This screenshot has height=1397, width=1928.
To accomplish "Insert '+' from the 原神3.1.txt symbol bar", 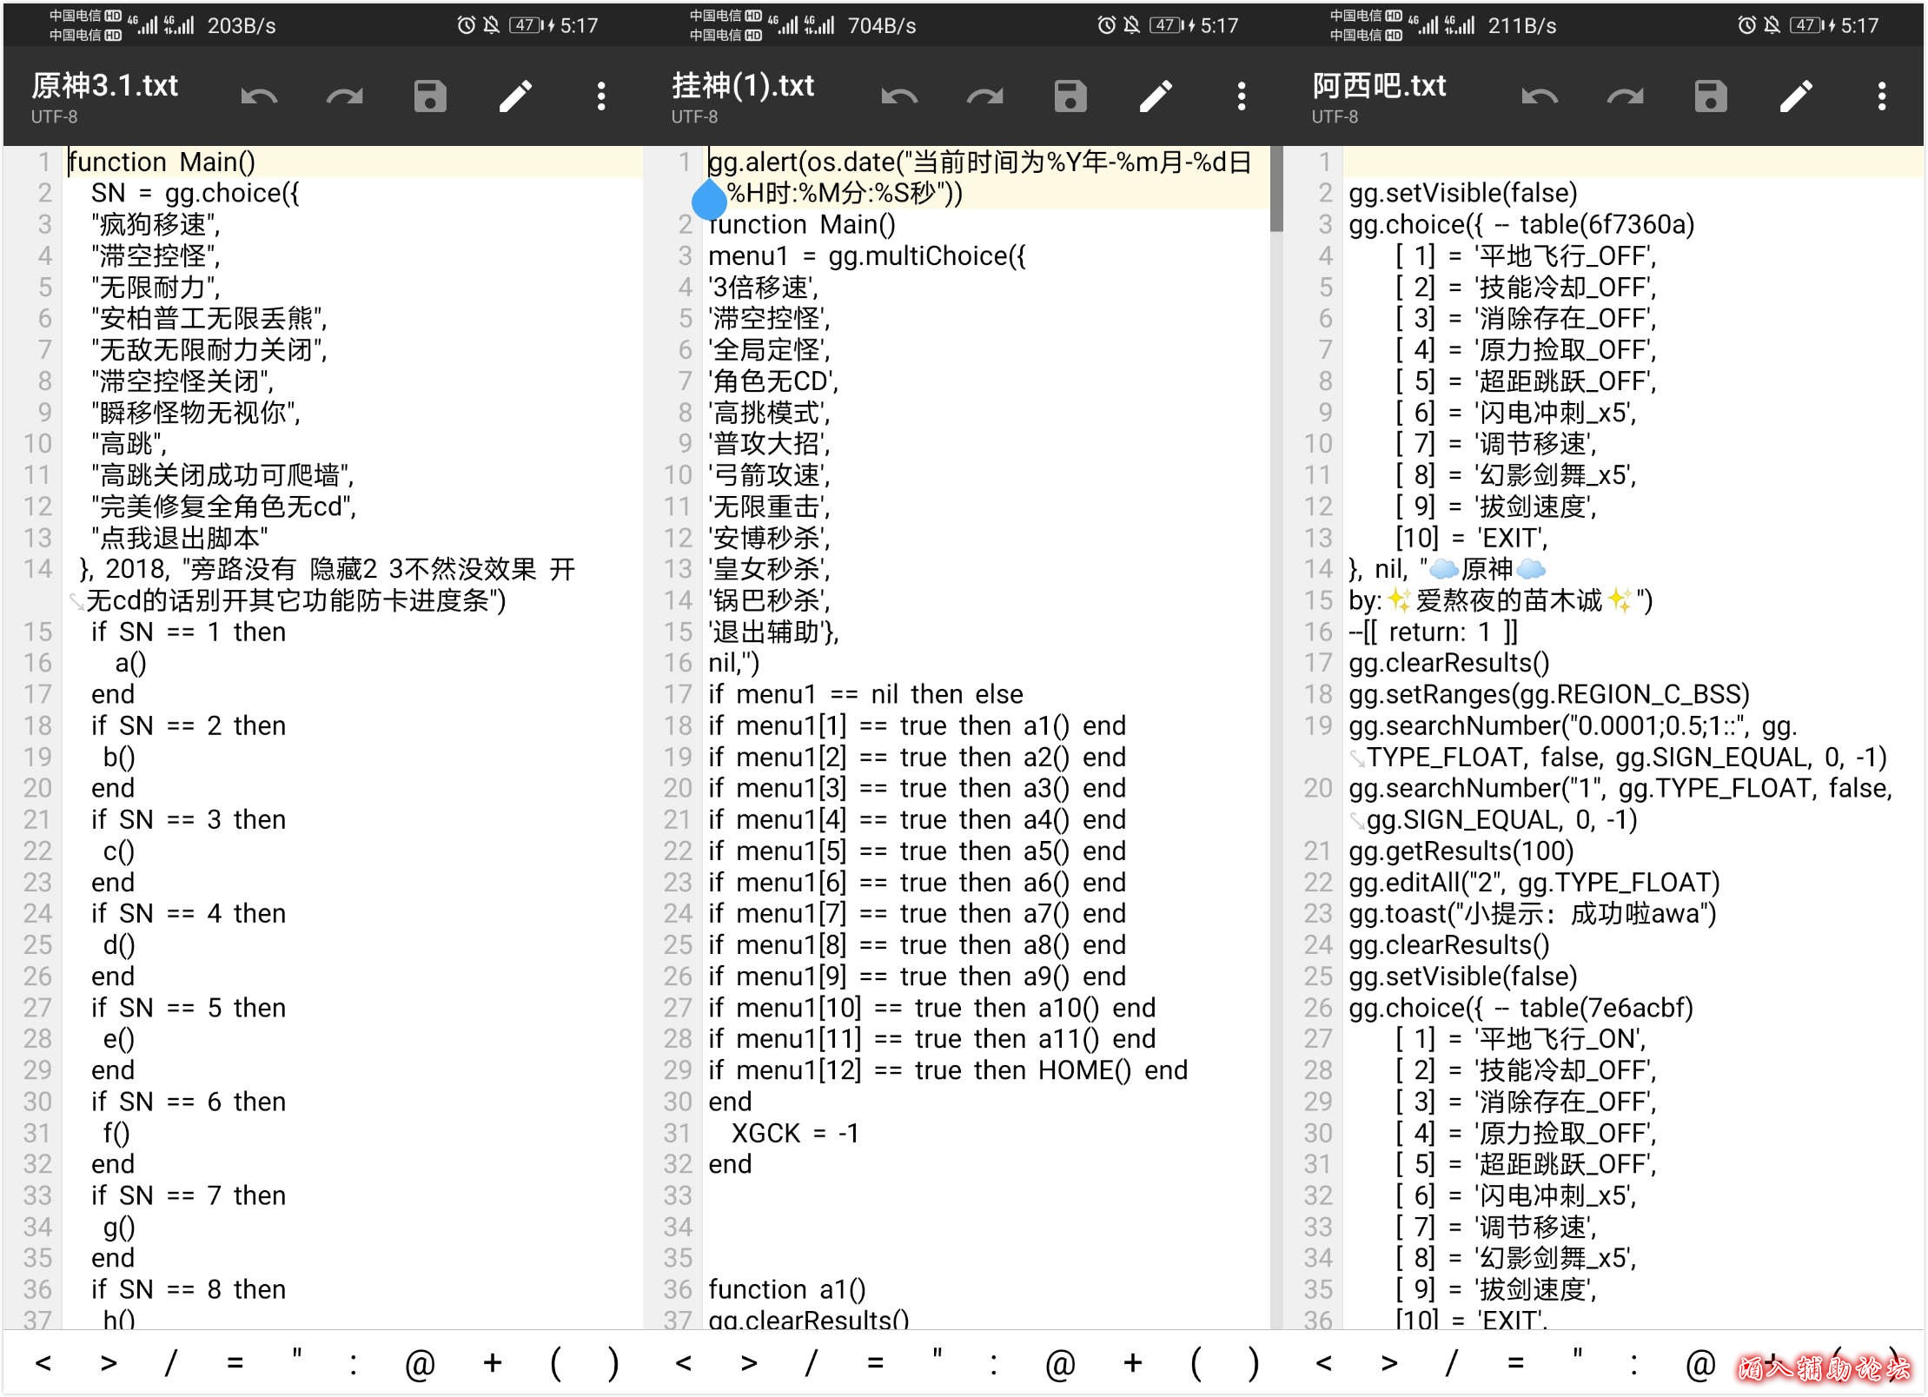I will (x=493, y=1363).
